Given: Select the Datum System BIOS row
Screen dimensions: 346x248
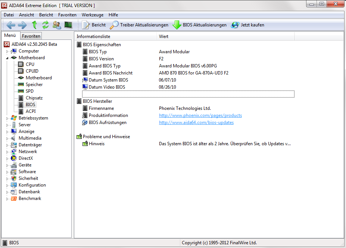Looking at the screenshot, I should pos(188,80).
